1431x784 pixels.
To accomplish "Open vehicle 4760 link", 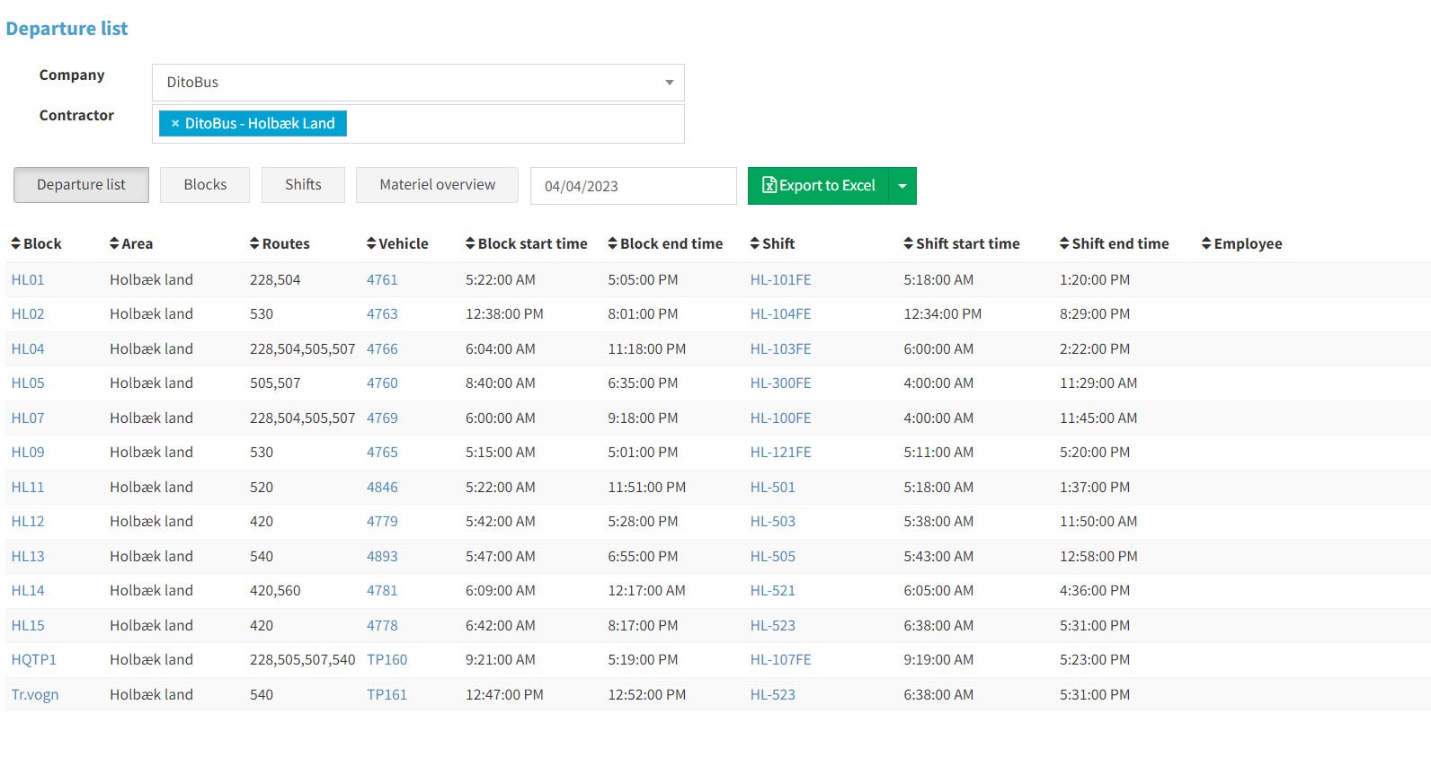I will (382, 383).
